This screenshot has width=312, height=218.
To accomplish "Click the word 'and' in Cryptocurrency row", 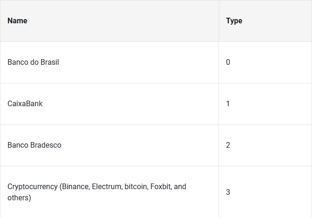I will (x=180, y=187).
